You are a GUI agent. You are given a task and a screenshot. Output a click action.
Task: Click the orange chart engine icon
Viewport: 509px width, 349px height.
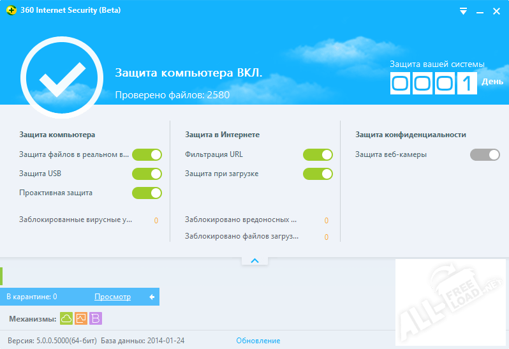(81, 318)
